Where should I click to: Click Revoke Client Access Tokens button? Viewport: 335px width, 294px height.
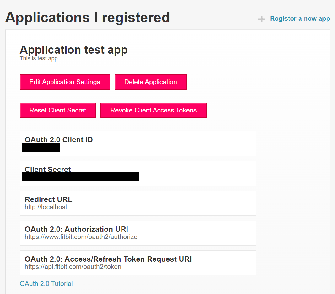point(154,110)
